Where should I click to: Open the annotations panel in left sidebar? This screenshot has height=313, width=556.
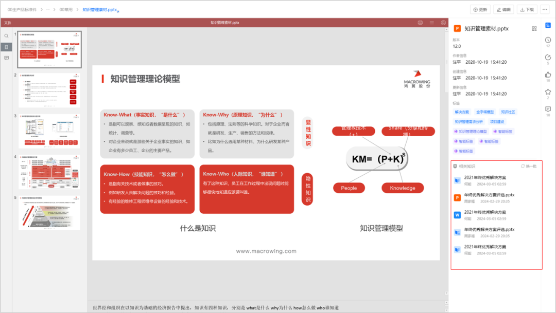pos(6,58)
